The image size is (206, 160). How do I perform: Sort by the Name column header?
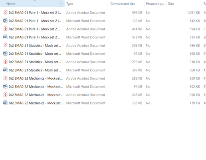pyautogui.click(x=30, y=4)
